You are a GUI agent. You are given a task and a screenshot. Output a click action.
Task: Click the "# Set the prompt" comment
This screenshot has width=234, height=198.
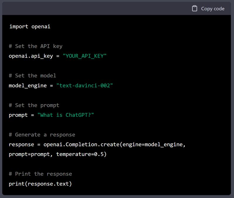tap(34, 105)
